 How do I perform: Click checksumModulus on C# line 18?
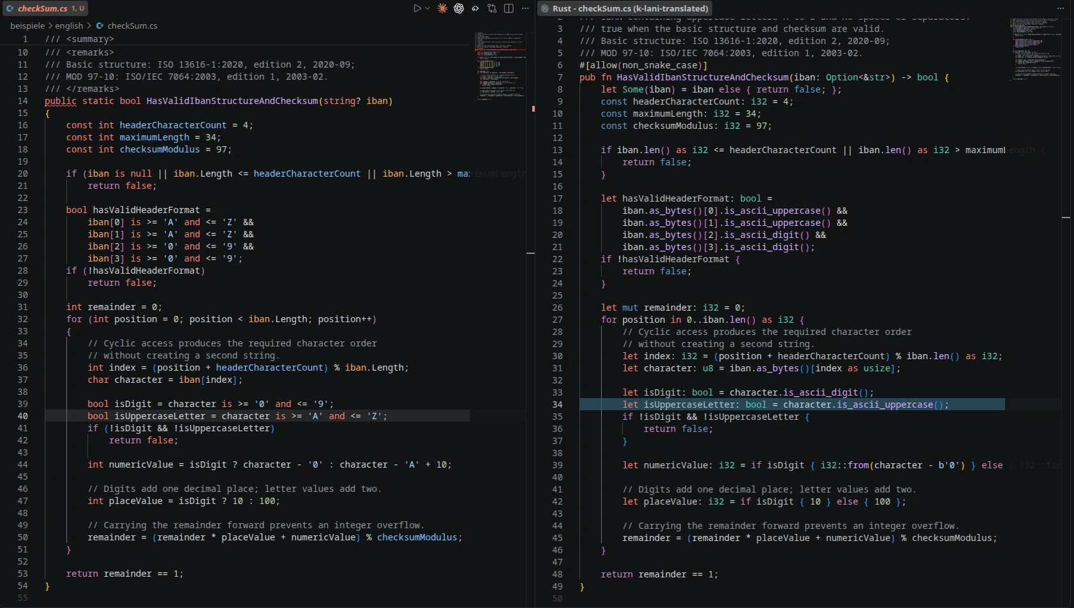160,149
